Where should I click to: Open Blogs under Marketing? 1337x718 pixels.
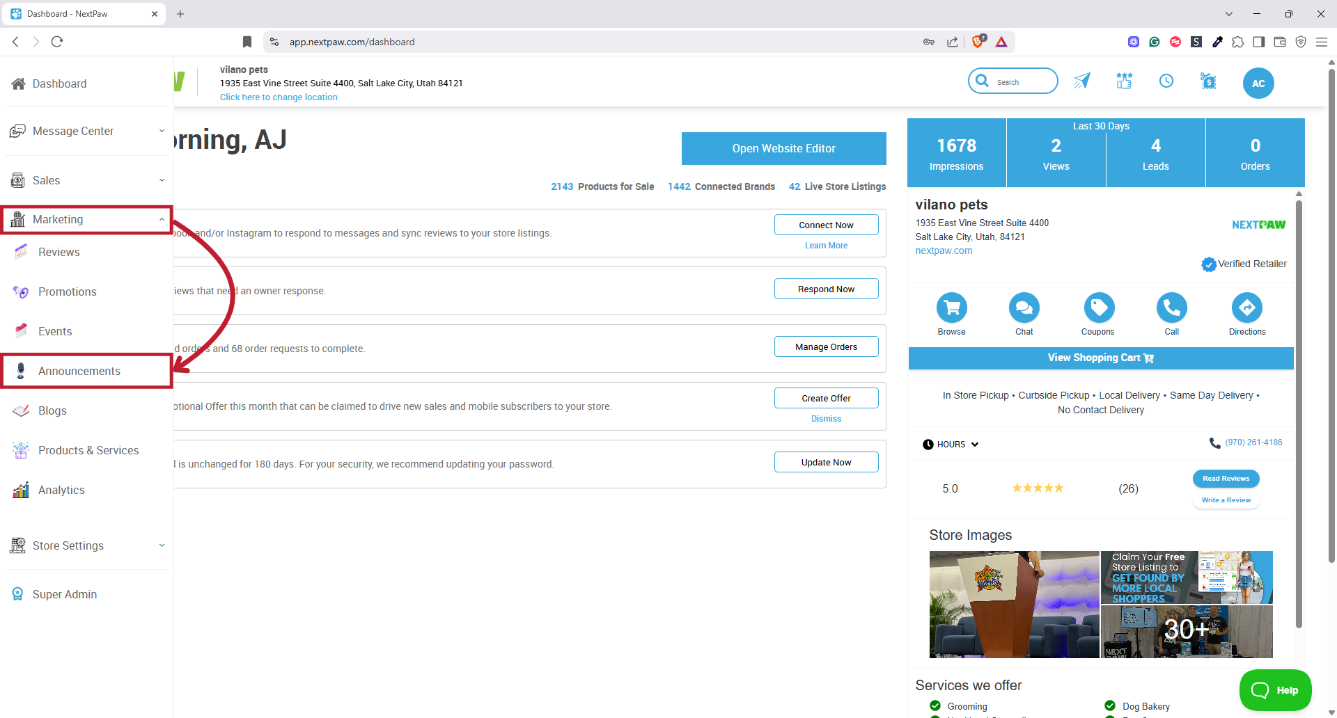(x=52, y=410)
